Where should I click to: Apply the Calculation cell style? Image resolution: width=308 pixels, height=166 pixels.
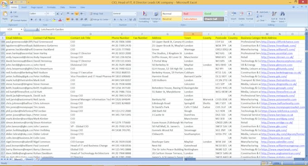pos(192,19)
